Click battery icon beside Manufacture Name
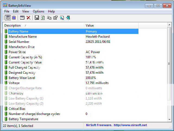The height and width of the screenshot is (131, 174). pos(6,36)
